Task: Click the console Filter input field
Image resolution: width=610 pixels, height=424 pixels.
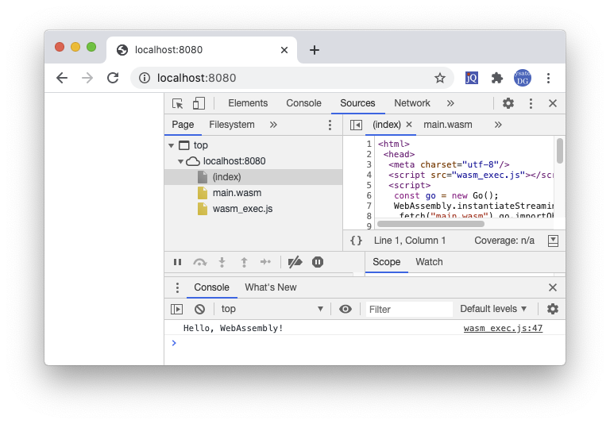Action: click(408, 309)
